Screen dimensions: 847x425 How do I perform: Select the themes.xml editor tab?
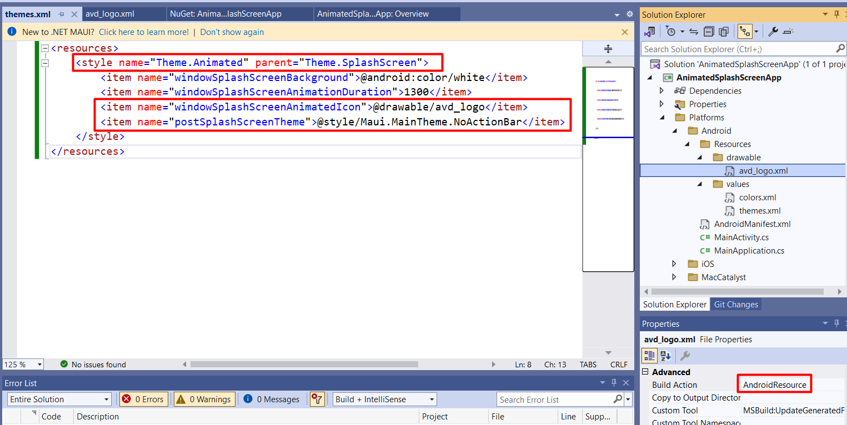(x=28, y=14)
